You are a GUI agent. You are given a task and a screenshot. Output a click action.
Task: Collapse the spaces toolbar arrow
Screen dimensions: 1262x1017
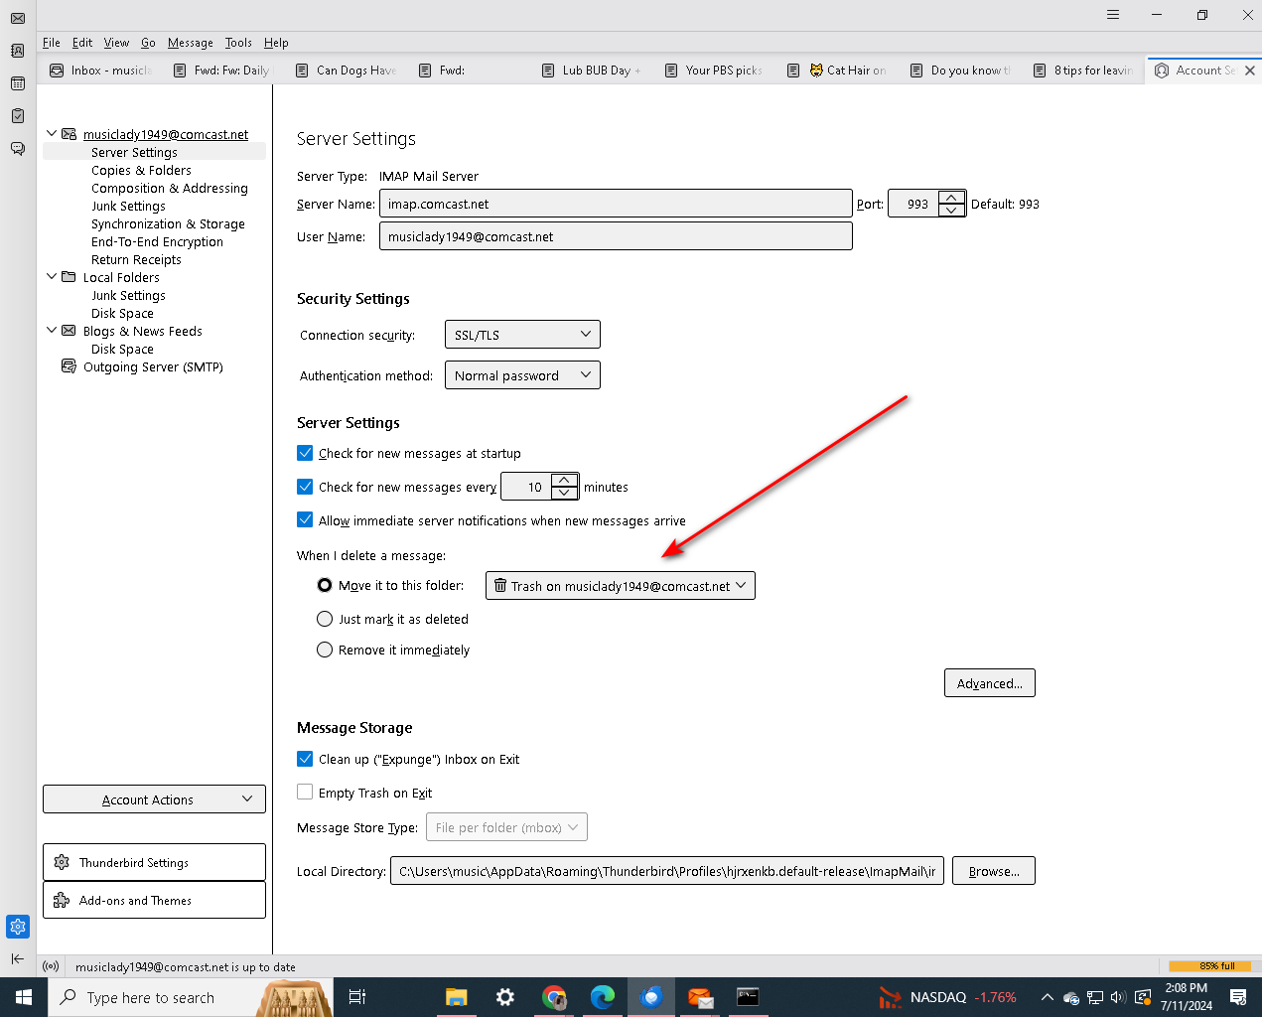(18, 958)
